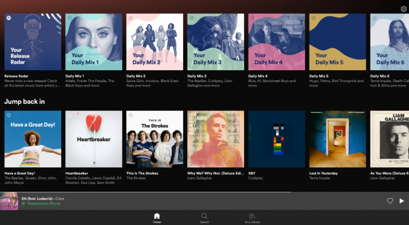Click the description 'Hugo, Palmy, Bird Thongchai and more'
Viewport: 409px width, 225px height.
point(337,83)
